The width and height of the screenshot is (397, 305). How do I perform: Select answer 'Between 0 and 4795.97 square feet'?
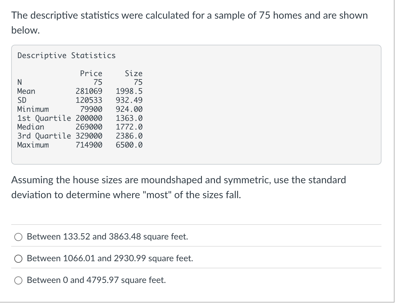click(18, 280)
